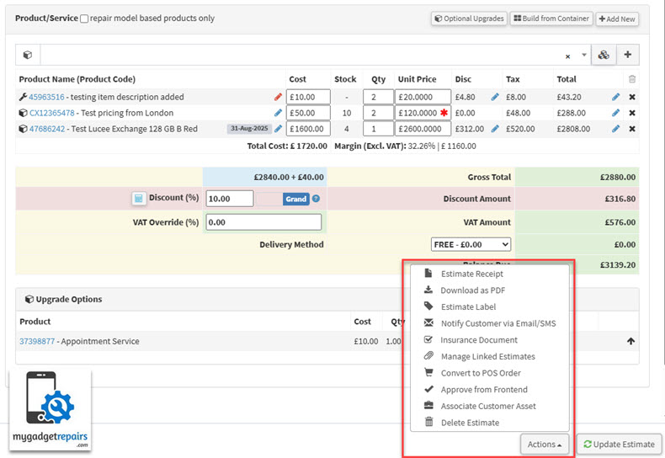
Task: Edit the Discount (%) field showing 10.00
Action: [x=230, y=199]
